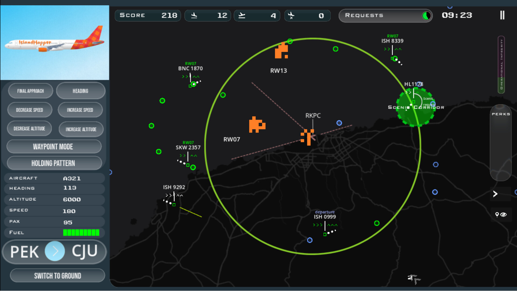Click the Score counter

point(148,15)
